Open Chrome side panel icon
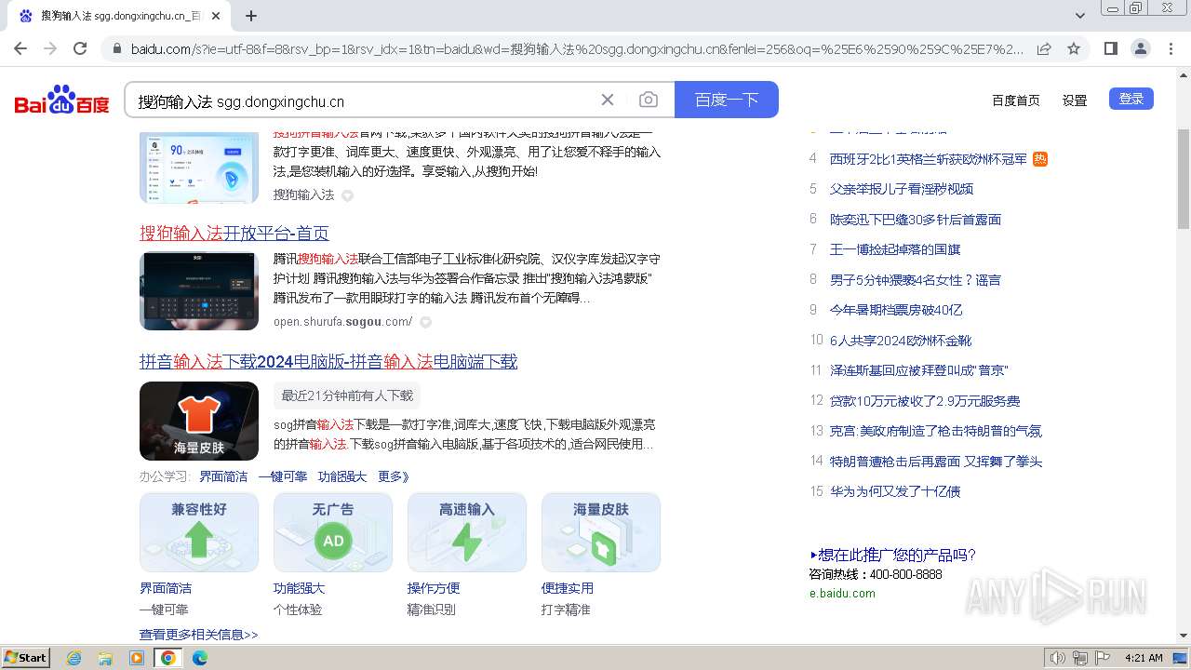Viewport: 1191px width, 670px height. coord(1110,48)
